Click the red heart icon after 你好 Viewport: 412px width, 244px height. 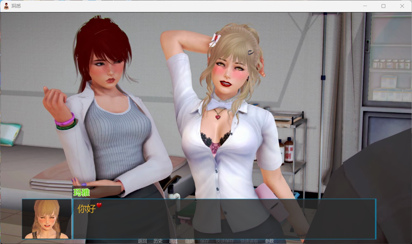point(99,205)
